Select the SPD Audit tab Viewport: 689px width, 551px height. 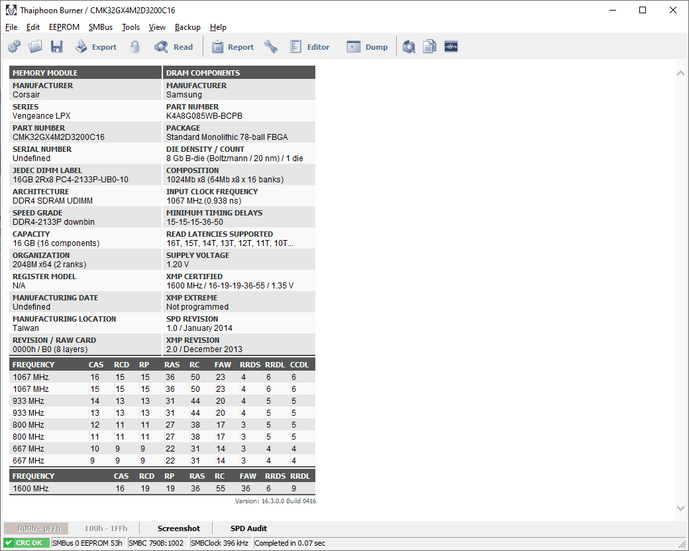(248, 528)
